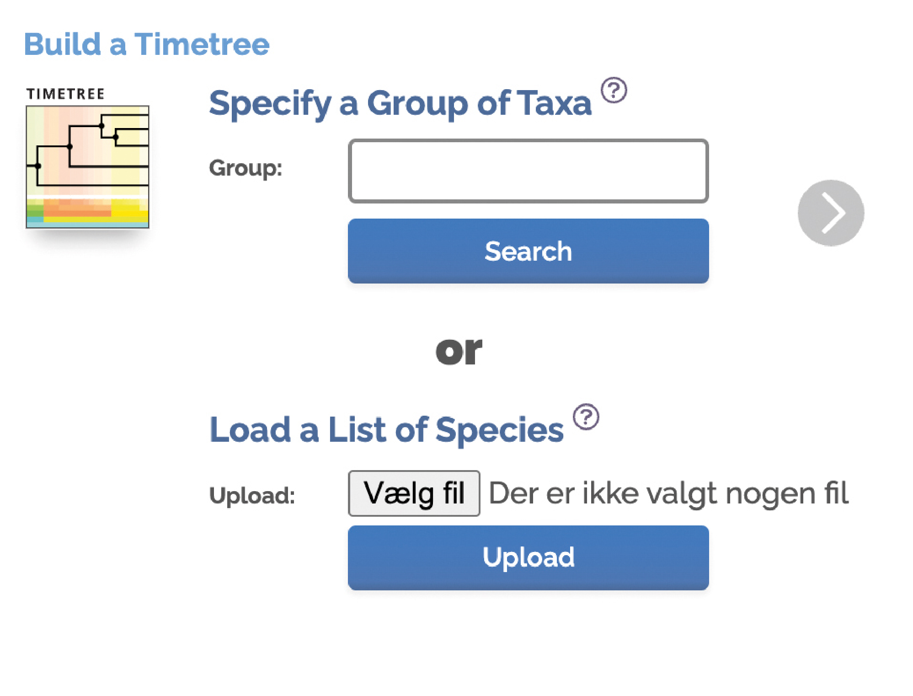913x696 pixels.
Task: Click the Build a Timetree heading
Action: coord(147,45)
